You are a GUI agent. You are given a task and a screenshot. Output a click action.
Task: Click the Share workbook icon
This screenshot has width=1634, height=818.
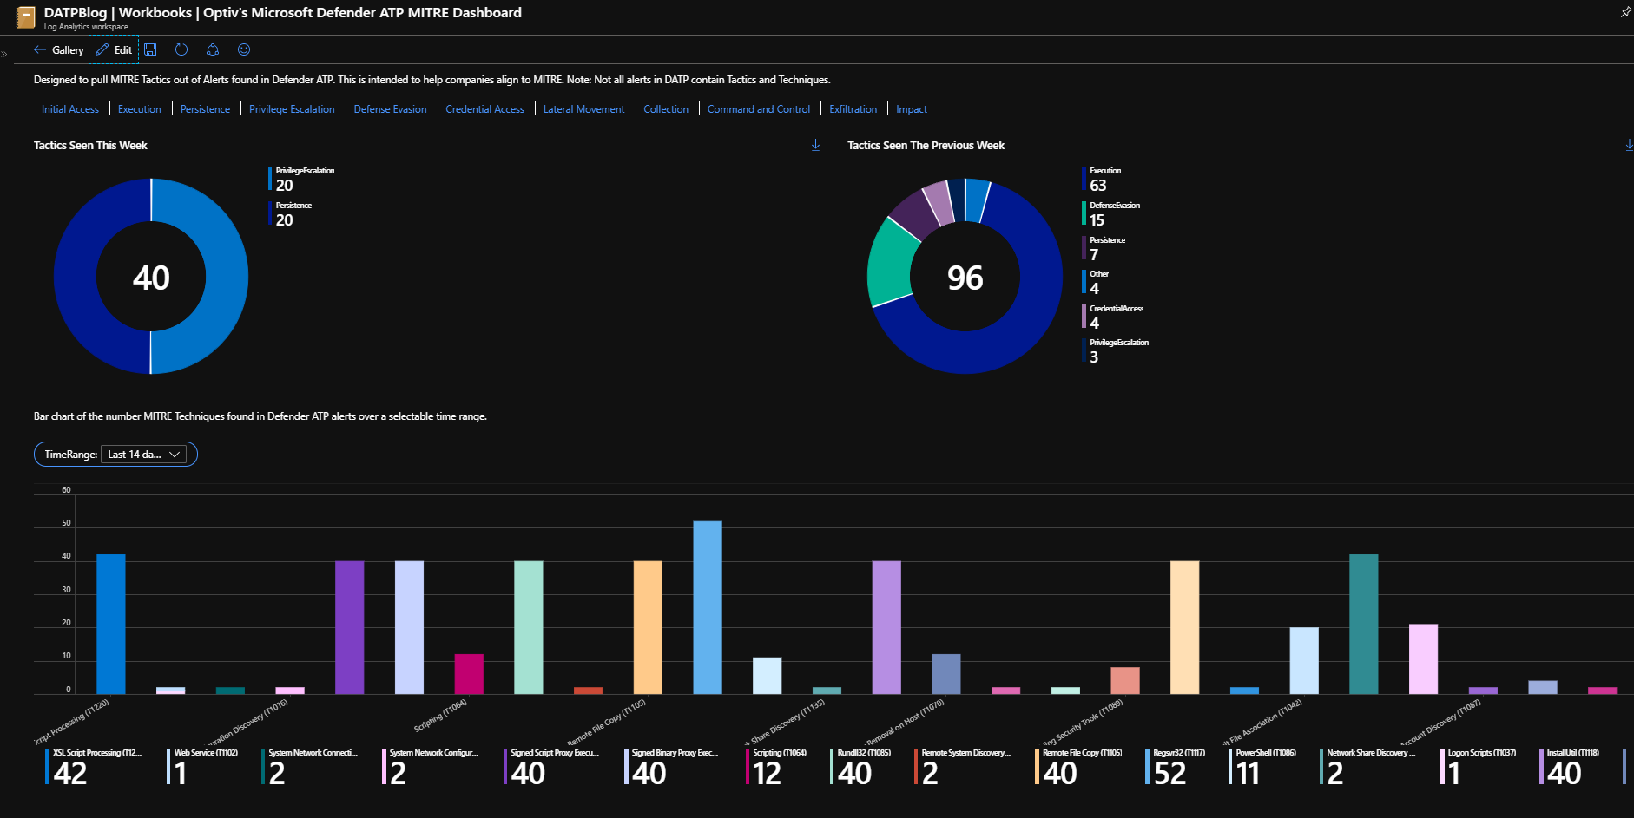tap(213, 49)
